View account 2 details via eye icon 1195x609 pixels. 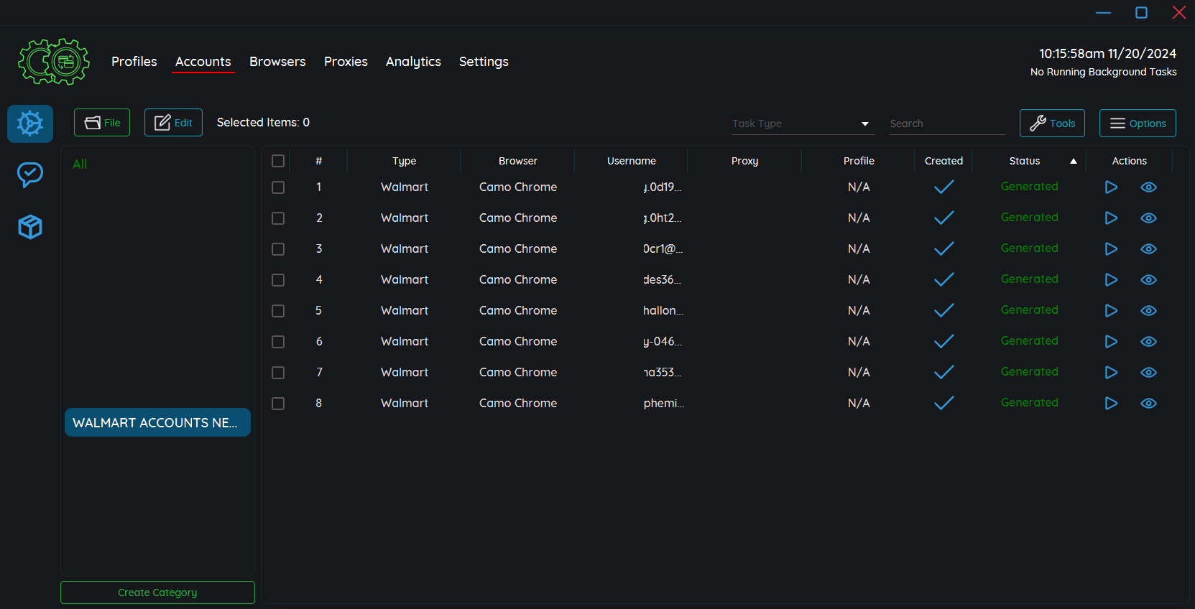coord(1148,218)
